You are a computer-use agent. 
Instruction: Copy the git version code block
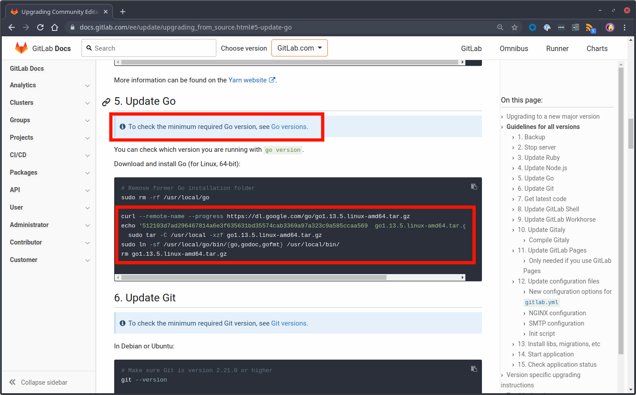474,369
